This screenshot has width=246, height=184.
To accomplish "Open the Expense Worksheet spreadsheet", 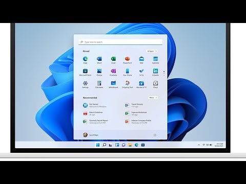I will point(136,113).
